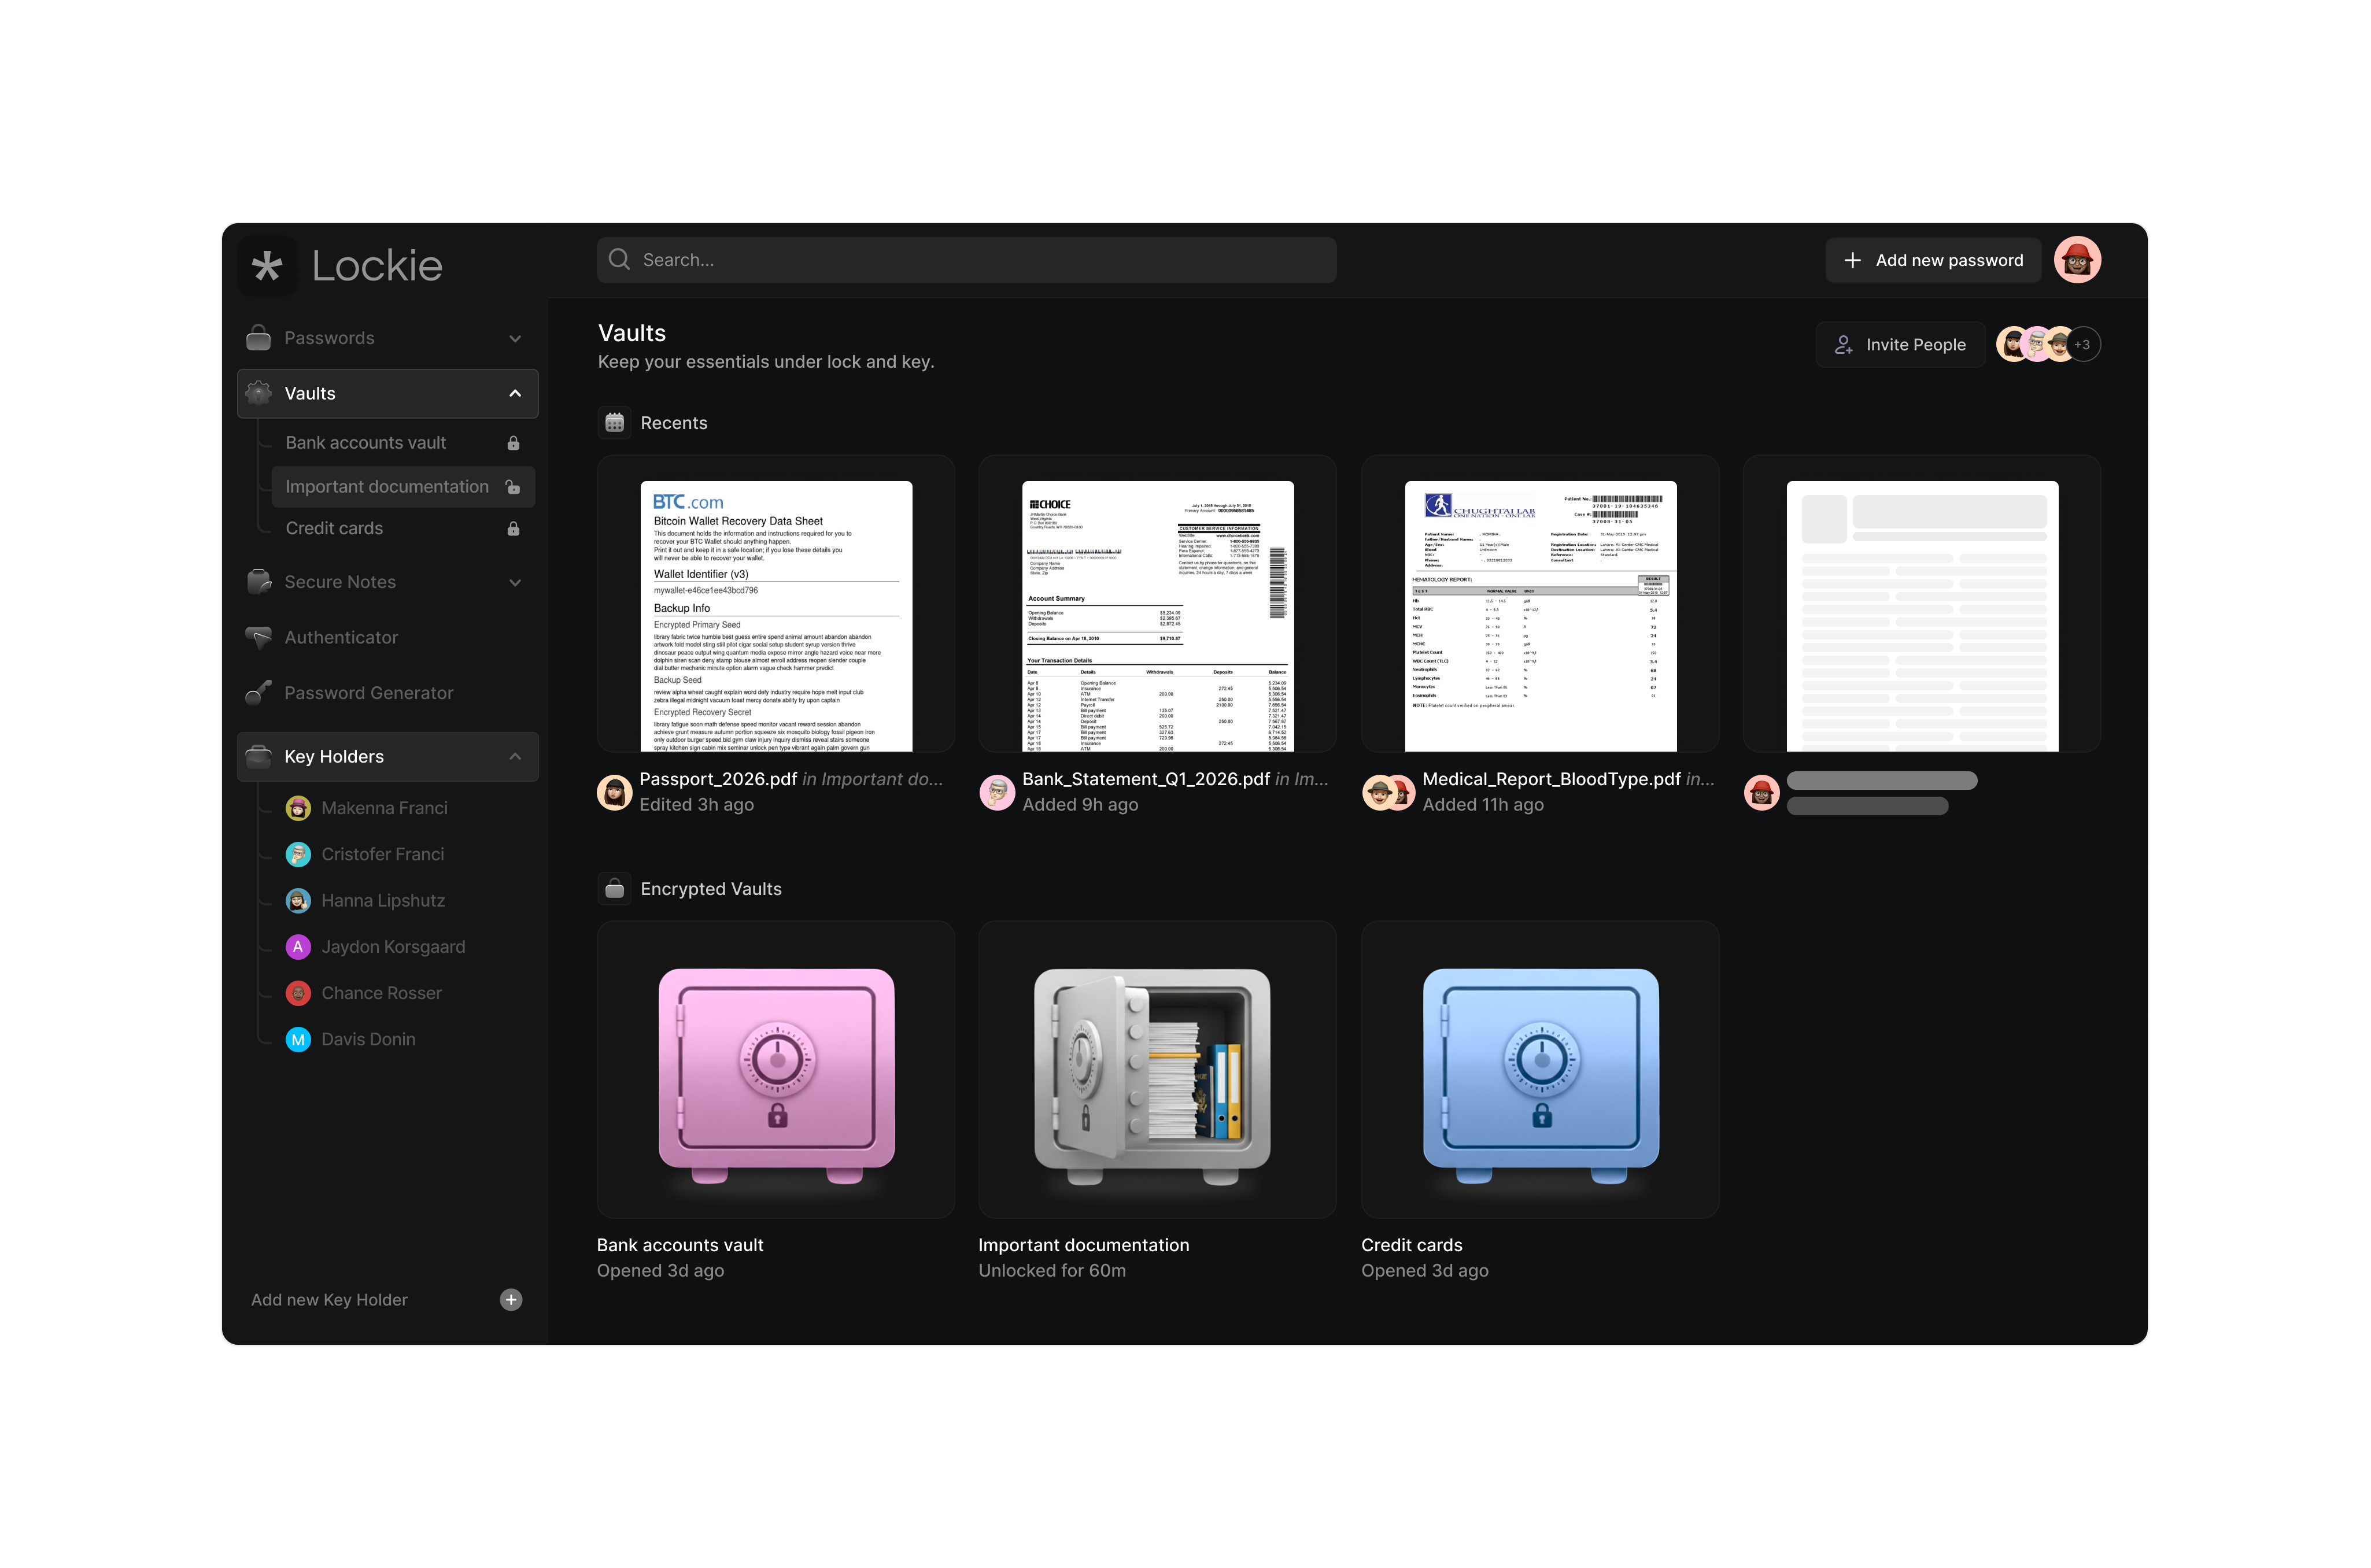Click the Secure Notes sidebar icon
Image resolution: width=2371 pixels, height=1568 pixels.
[259, 582]
